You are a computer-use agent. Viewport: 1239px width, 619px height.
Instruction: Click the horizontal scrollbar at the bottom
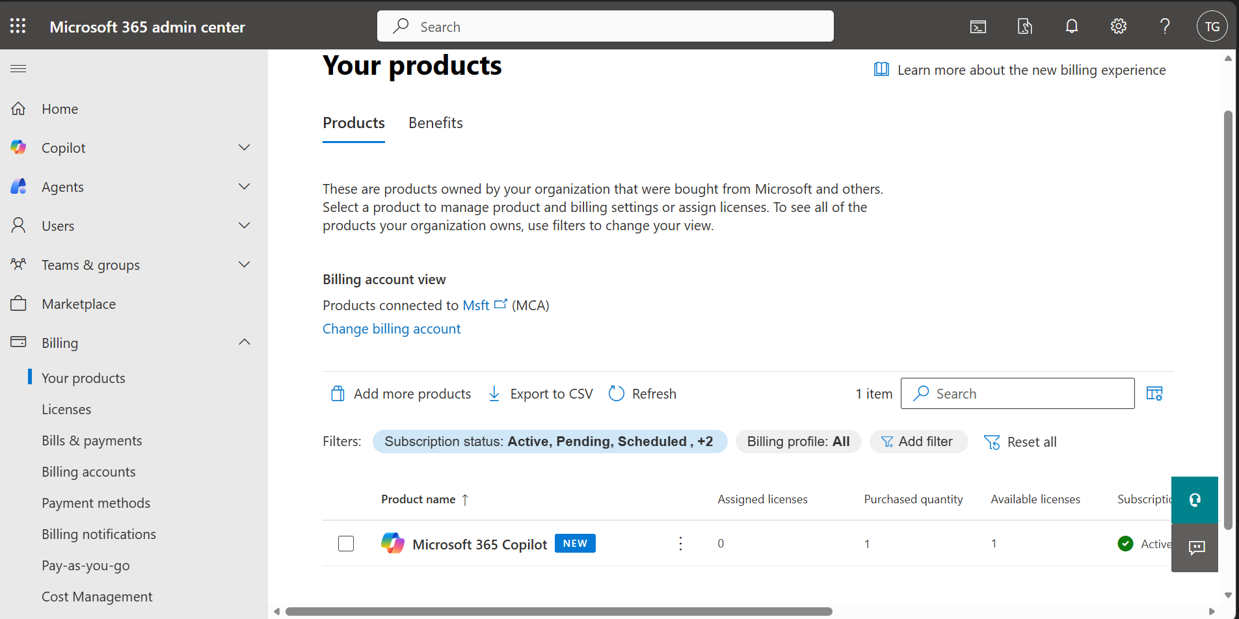point(559,611)
